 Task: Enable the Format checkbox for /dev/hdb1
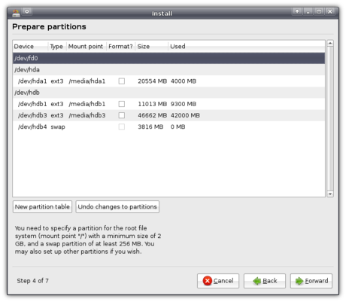pos(122,104)
